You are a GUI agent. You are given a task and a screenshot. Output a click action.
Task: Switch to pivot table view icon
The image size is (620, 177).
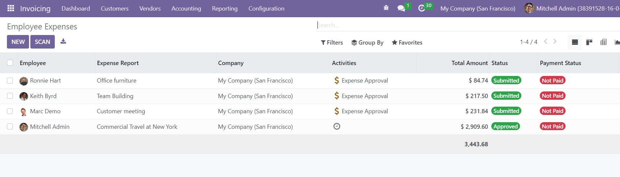[604, 42]
